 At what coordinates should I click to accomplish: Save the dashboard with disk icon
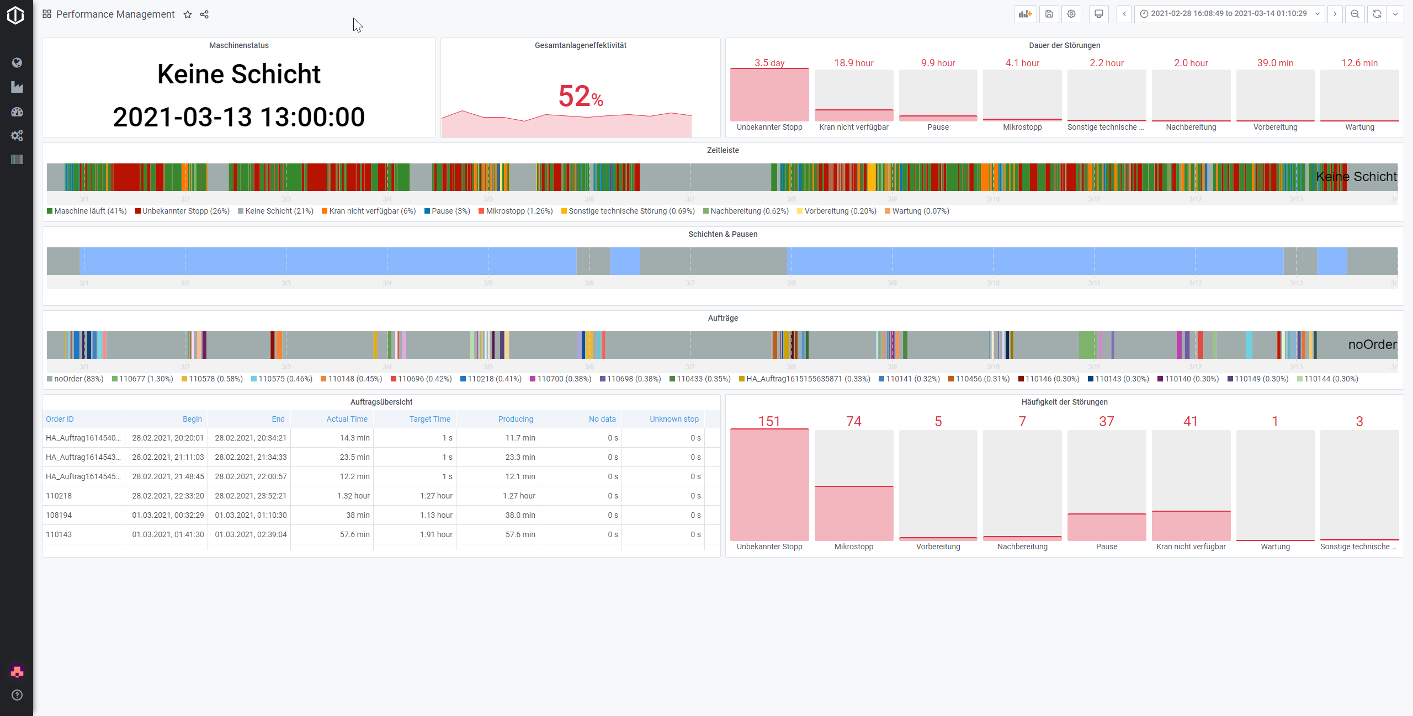pyautogui.click(x=1049, y=14)
